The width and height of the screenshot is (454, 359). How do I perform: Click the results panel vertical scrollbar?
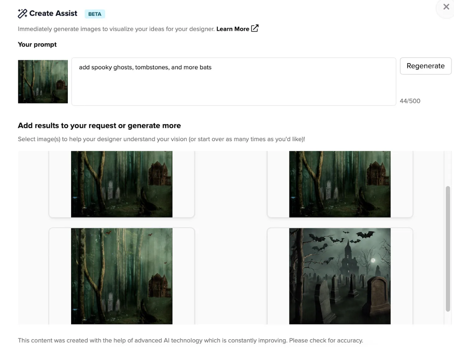(x=448, y=248)
